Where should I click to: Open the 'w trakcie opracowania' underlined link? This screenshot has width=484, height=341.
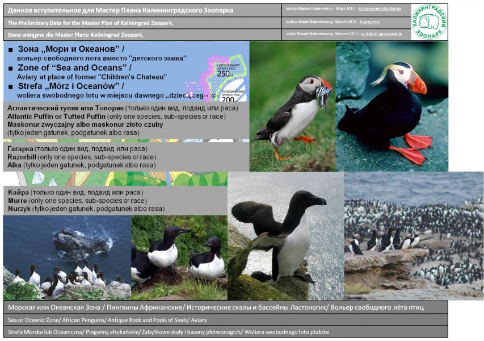coord(381,34)
